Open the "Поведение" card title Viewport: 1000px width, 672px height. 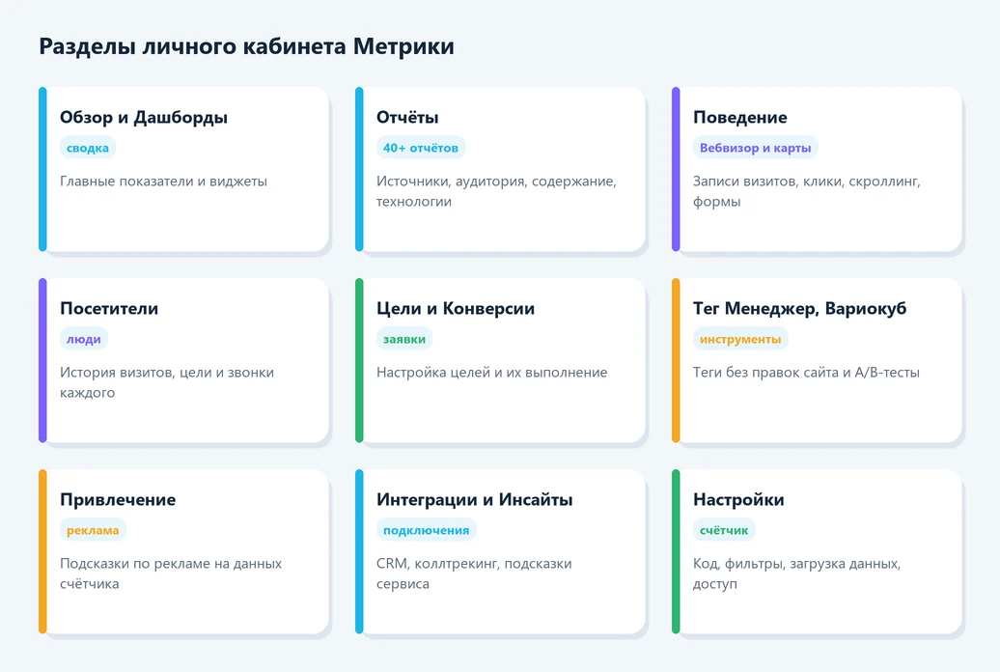pos(739,118)
